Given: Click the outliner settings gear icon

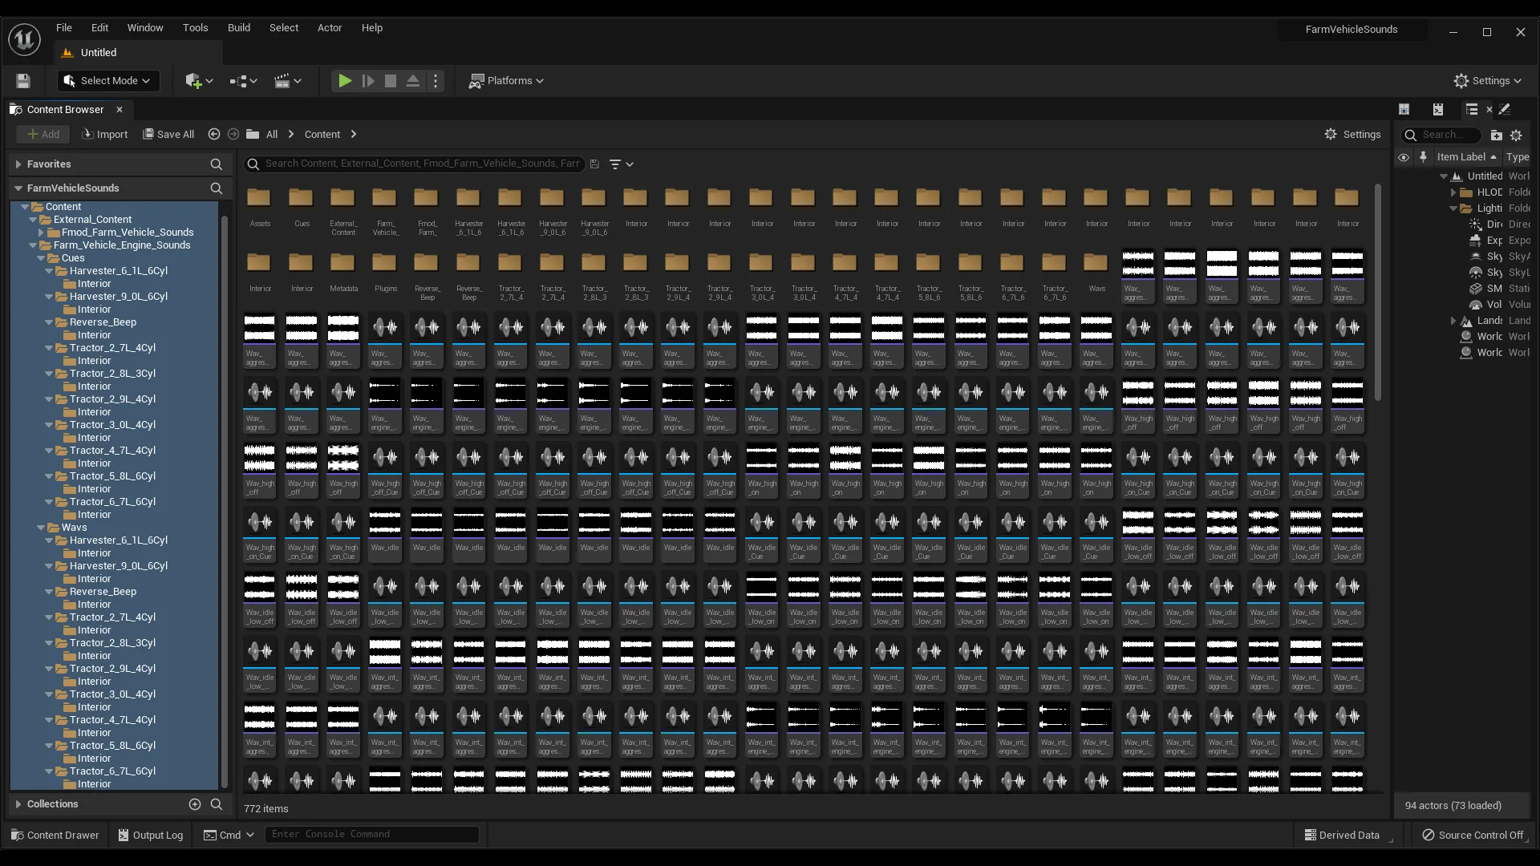Looking at the screenshot, I should (1516, 136).
